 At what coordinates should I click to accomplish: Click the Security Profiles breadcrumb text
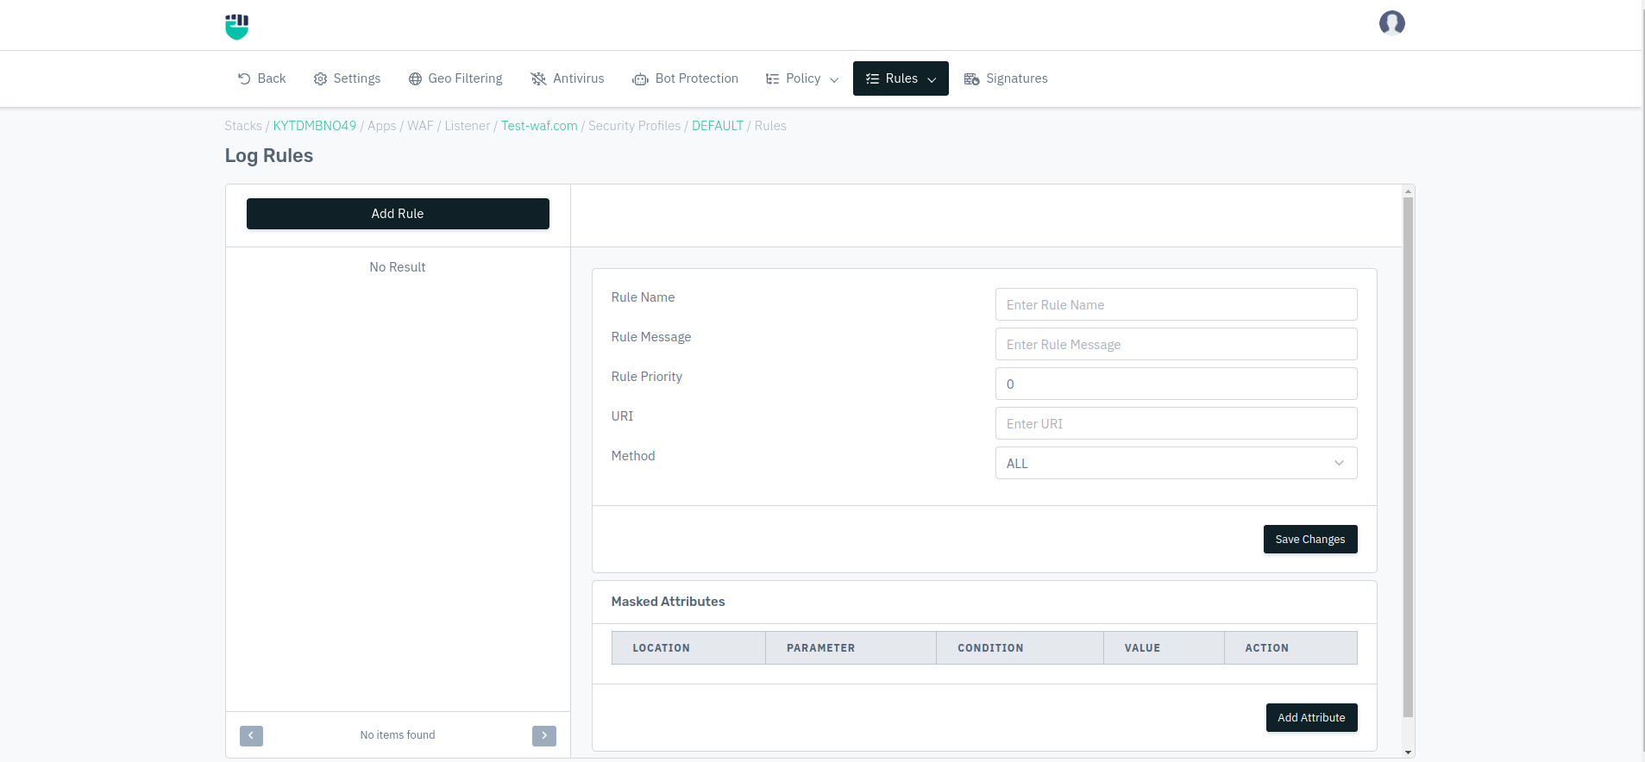coord(634,126)
